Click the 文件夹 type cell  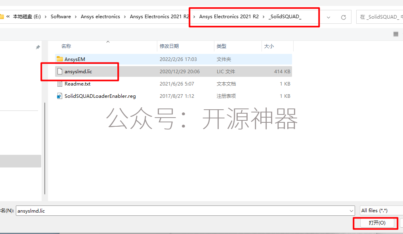(224, 59)
